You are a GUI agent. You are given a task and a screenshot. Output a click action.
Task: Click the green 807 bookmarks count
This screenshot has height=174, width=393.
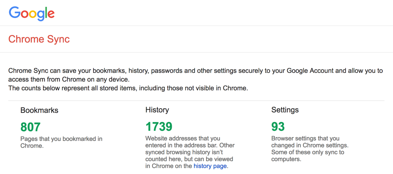(x=30, y=126)
